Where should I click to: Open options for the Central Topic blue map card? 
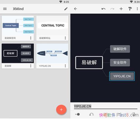(31, 38)
